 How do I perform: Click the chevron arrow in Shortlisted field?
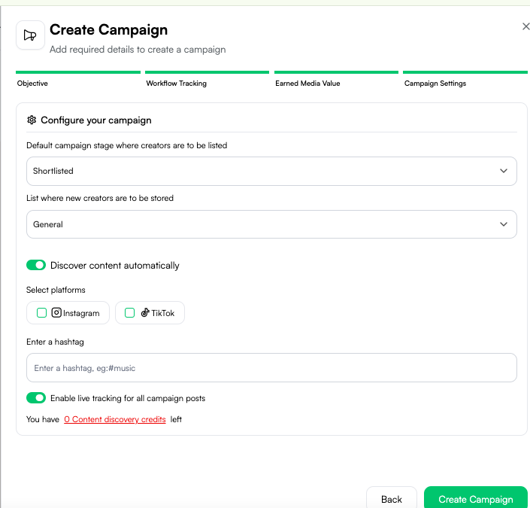tap(503, 171)
